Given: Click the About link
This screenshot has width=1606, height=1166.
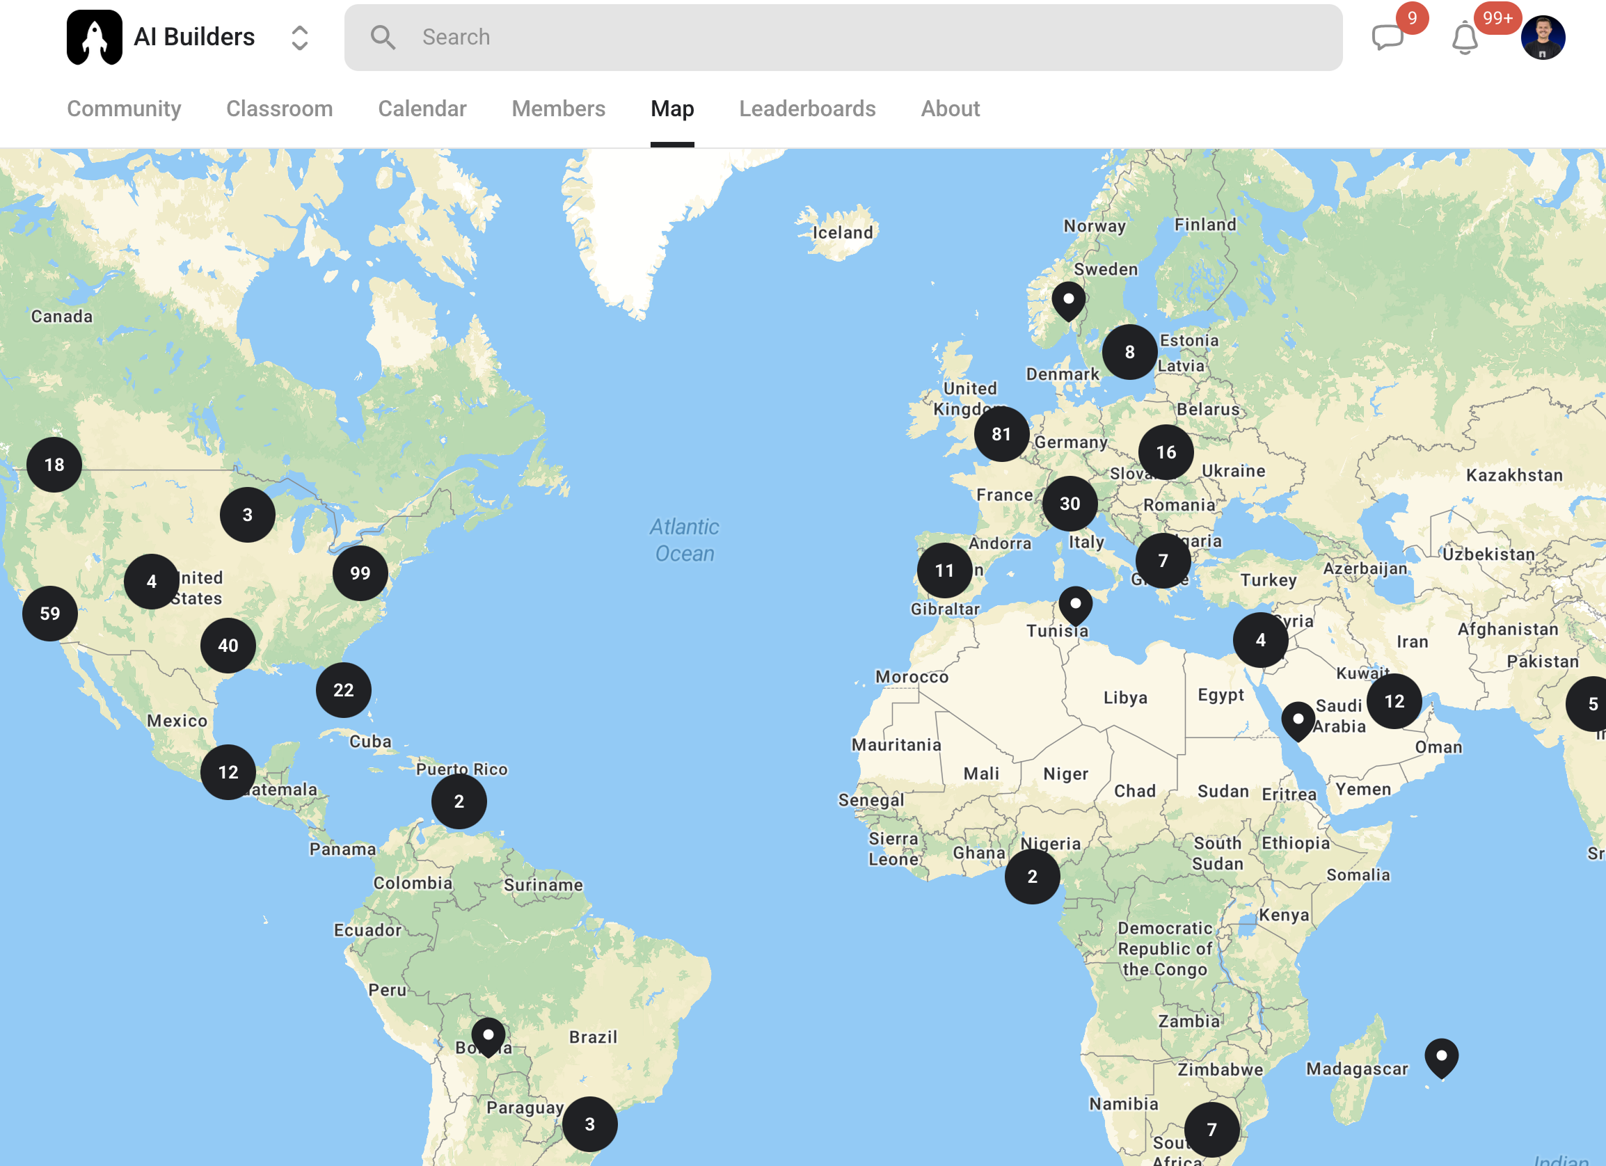Looking at the screenshot, I should point(950,109).
